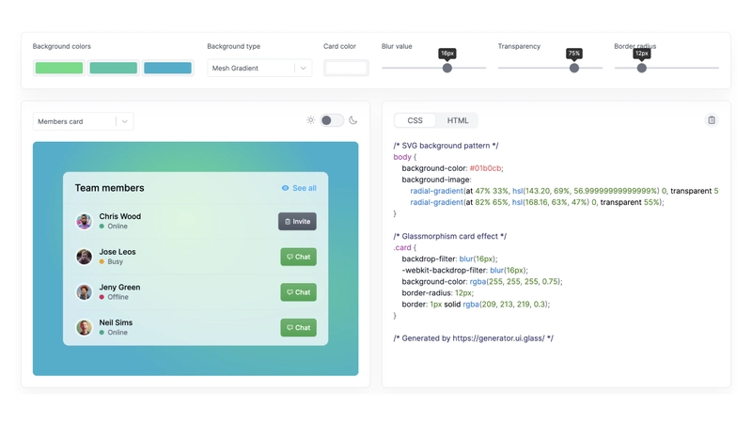This screenshot has height=423, width=752.
Task: Click the 'Transparency' label
Action: [519, 46]
